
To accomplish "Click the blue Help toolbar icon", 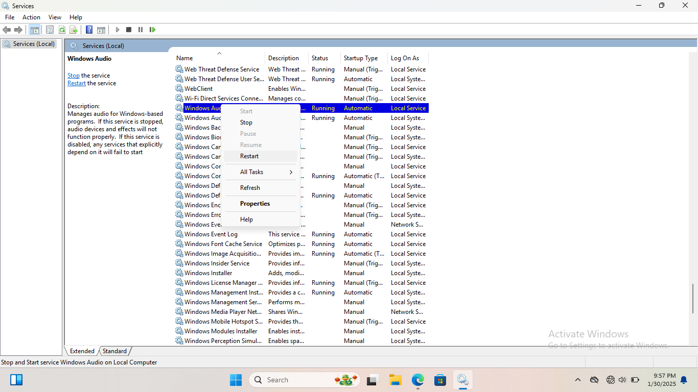I will tap(89, 30).
